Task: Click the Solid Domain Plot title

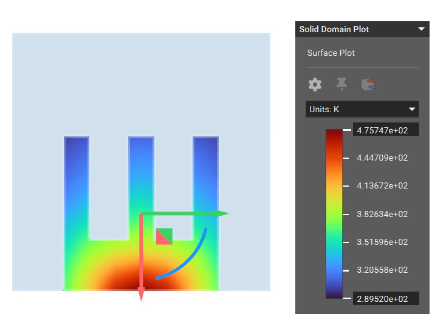Action: (x=334, y=29)
